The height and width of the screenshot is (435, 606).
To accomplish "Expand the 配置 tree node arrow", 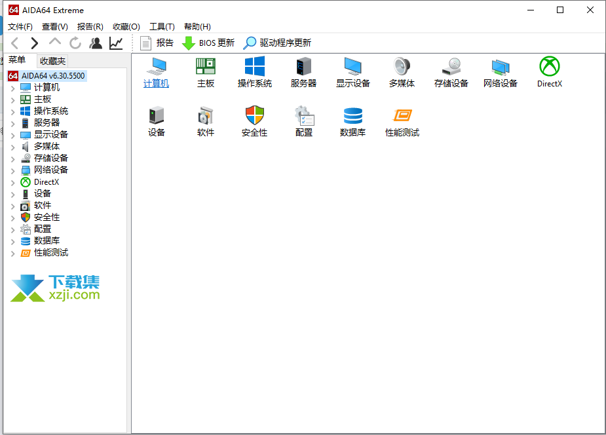I will tap(12, 230).
